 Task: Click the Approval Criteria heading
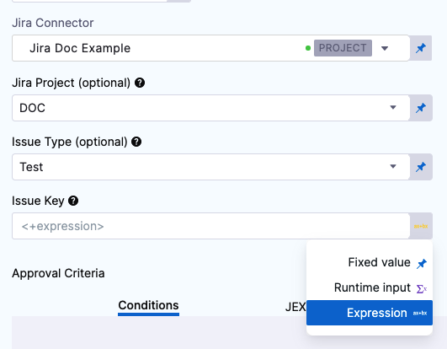coord(58,273)
